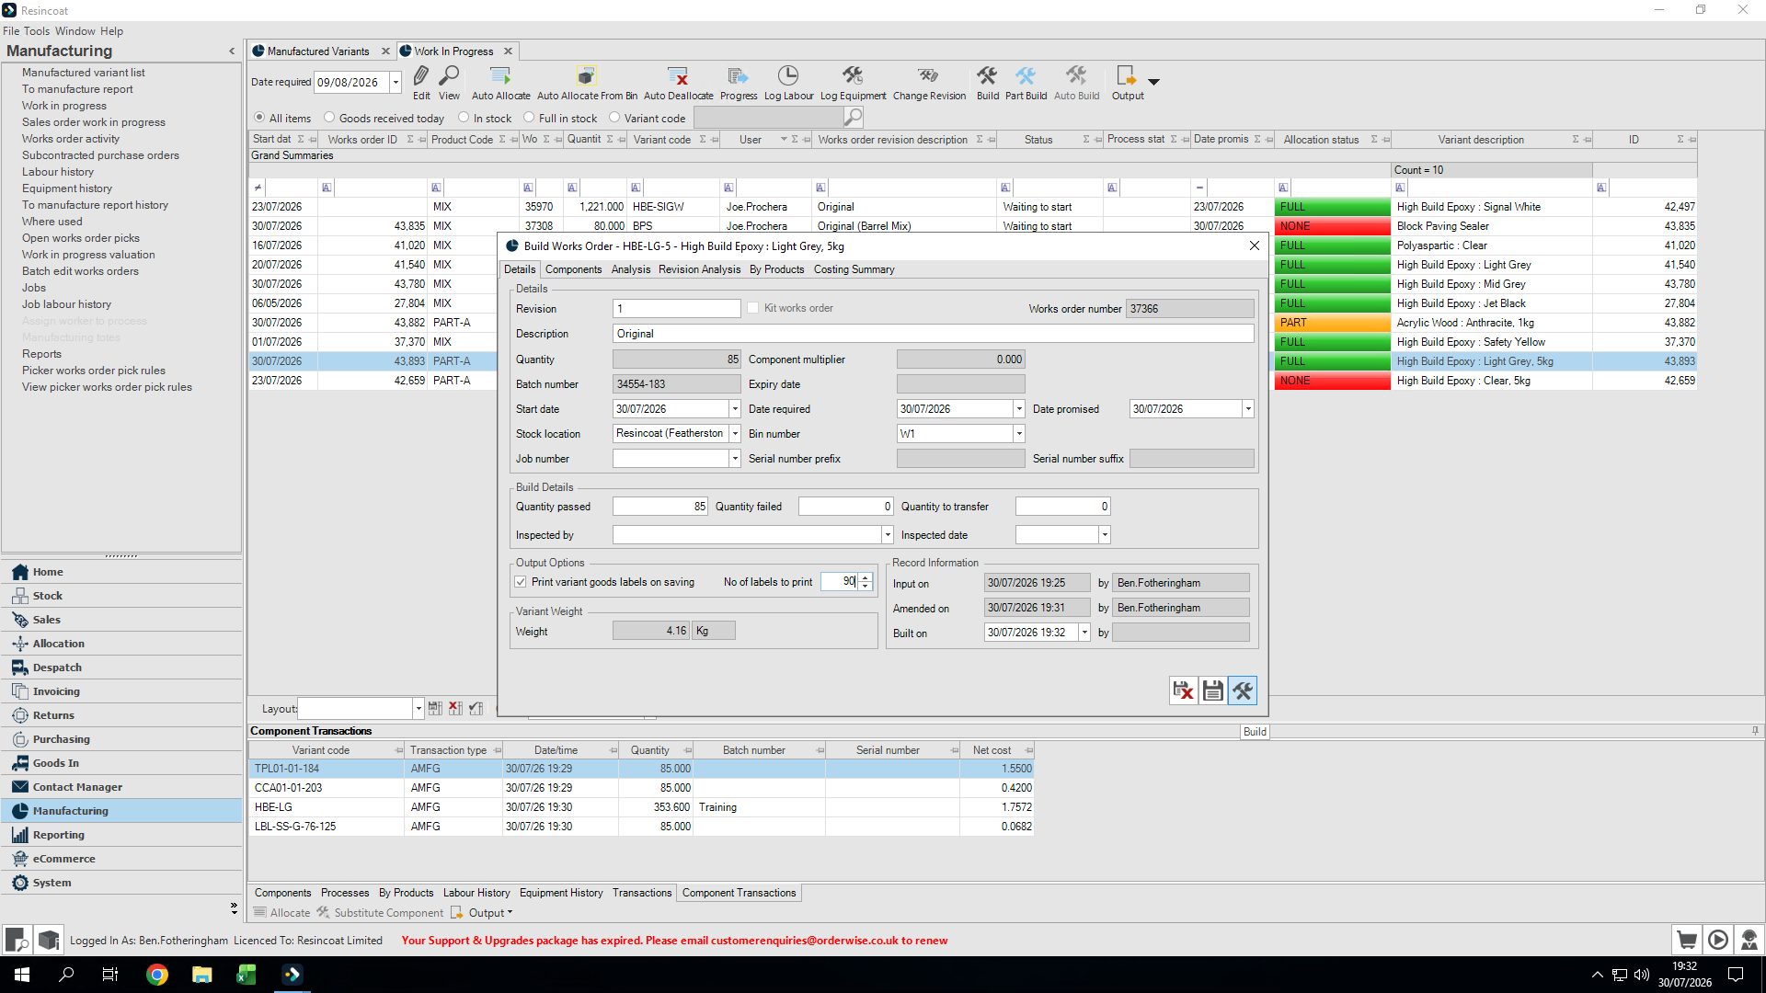1766x993 pixels.
Task: Switch to the Revision Analysis tab
Action: (699, 269)
